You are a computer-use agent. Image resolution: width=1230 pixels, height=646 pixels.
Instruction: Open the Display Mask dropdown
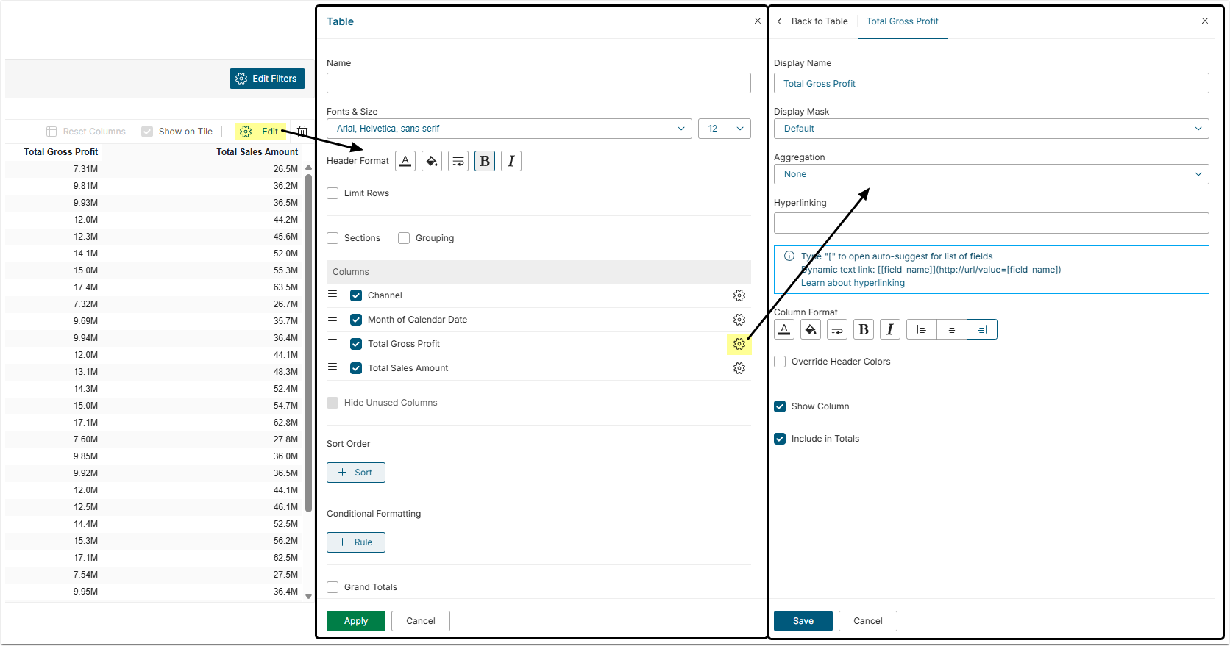point(992,129)
